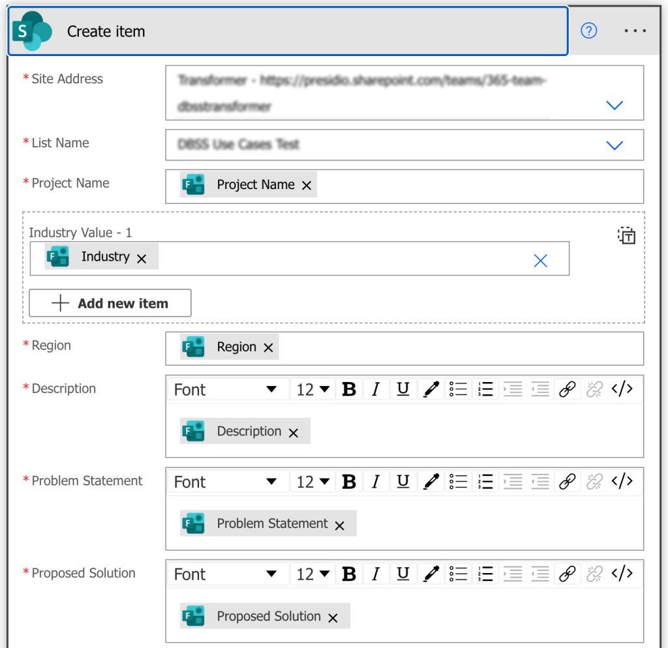Increase indent in the Proposed Solution editor
This screenshot has height=648, width=668.
point(512,574)
